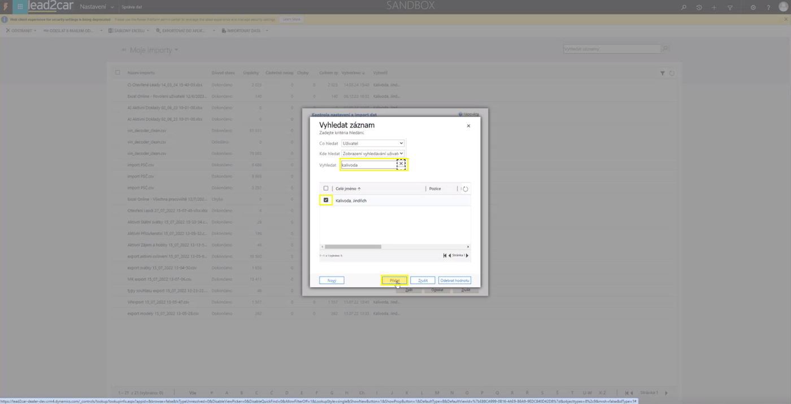Refresh the lookup results grid

466,189
